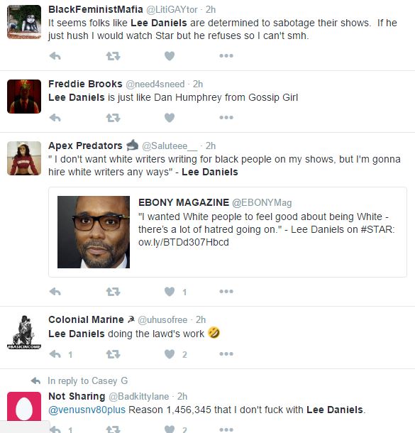Open the @venusnv80plus mention link
The width and height of the screenshot is (415, 433).
(87, 410)
